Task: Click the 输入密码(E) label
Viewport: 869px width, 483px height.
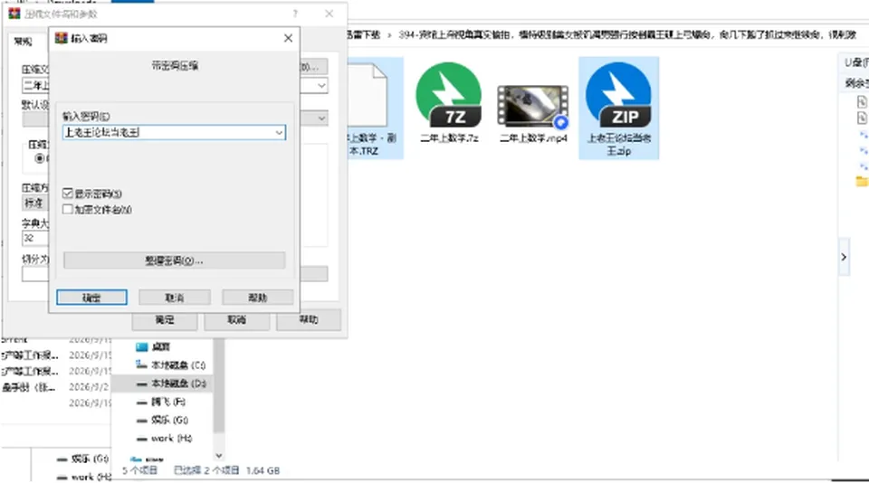Action: point(86,117)
